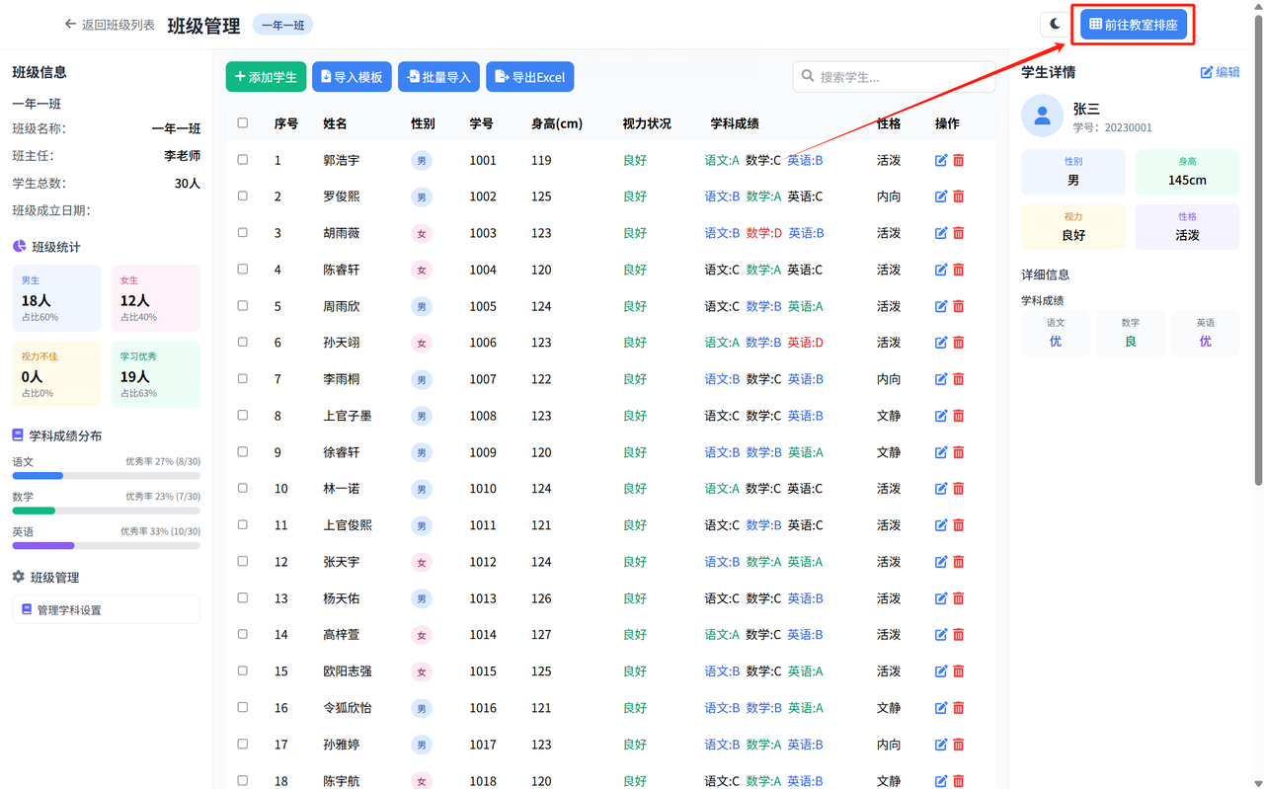Viewport: 1264px width, 789px height.
Task: Open the 批量导入 button
Action: 438,77
